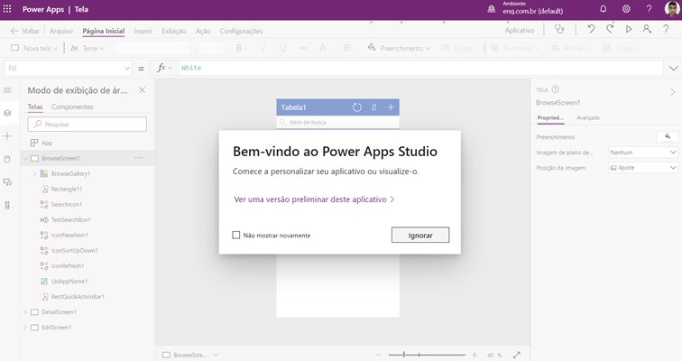Open the fx formula function dropdown

(x=164, y=68)
